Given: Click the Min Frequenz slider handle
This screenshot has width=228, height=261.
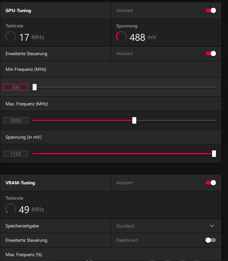Looking at the screenshot, I should tap(35, 87).
